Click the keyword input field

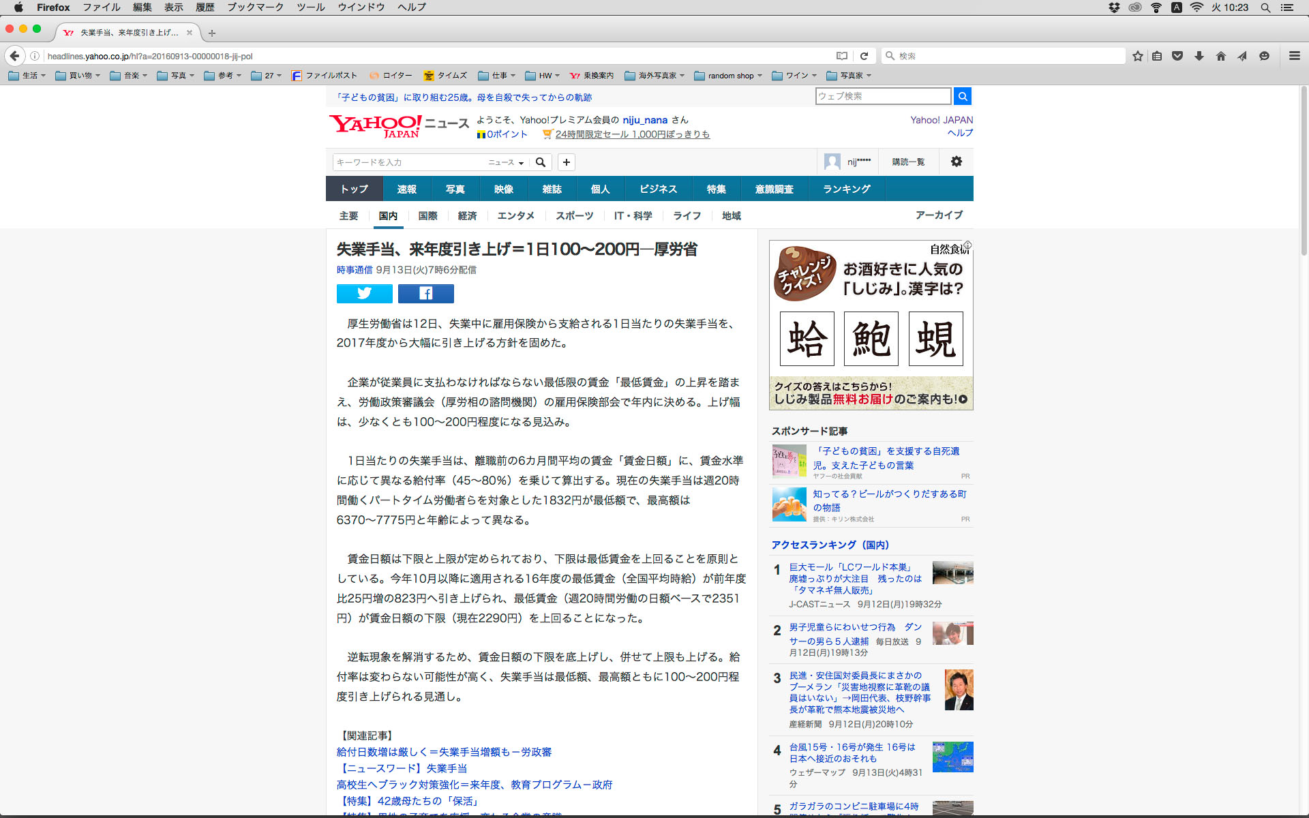click(409, 162)
